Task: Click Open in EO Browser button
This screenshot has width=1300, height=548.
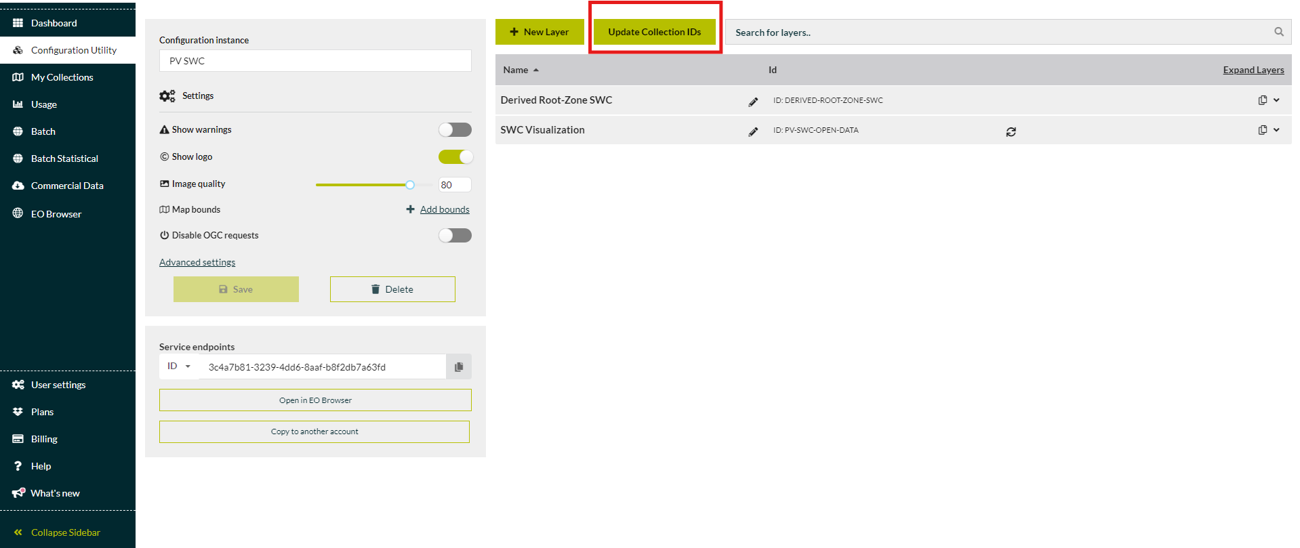Action: 315,400
